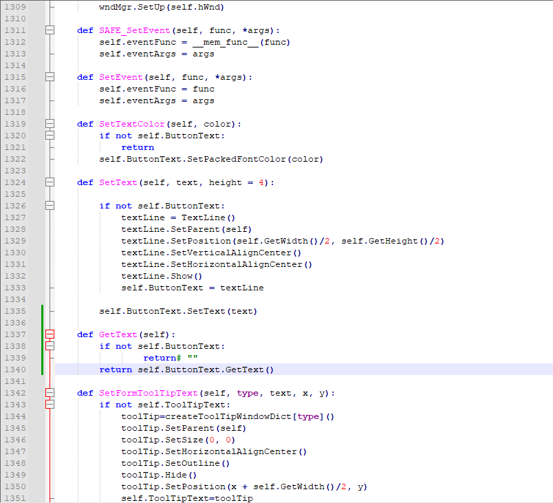Select line number 1309 in the gutter

point(15,7)
